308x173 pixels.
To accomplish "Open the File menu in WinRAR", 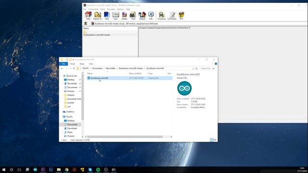I will (85, 9).
